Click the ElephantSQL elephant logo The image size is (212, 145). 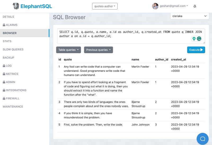[x=16, y=6]
